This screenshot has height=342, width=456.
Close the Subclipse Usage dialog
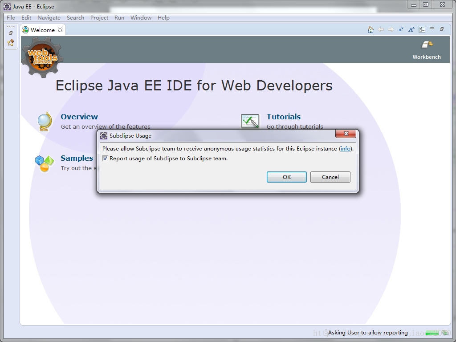coord(346,134)
